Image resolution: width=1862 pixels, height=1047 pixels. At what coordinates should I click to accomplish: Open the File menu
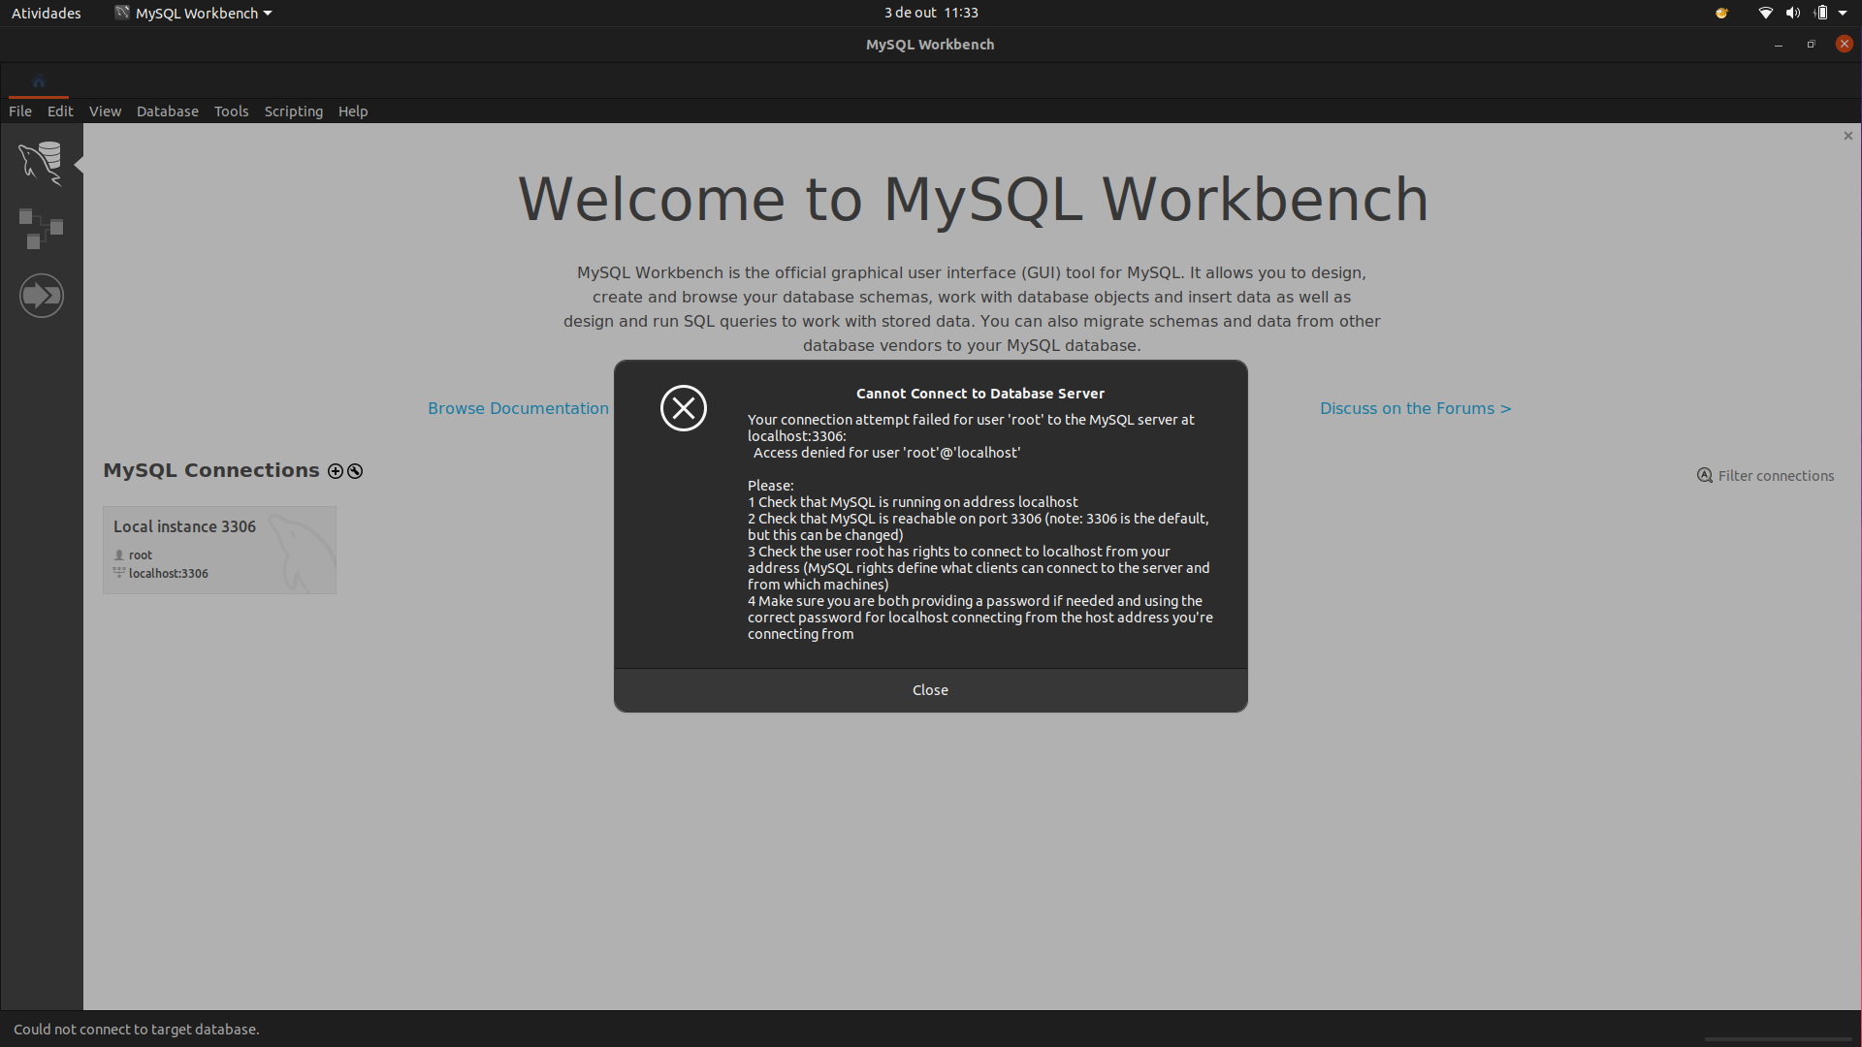point(20,111)
